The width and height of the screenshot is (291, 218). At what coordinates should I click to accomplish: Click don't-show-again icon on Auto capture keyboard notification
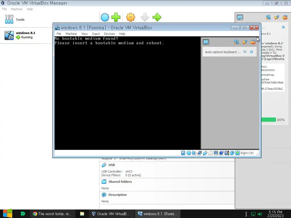245,52
